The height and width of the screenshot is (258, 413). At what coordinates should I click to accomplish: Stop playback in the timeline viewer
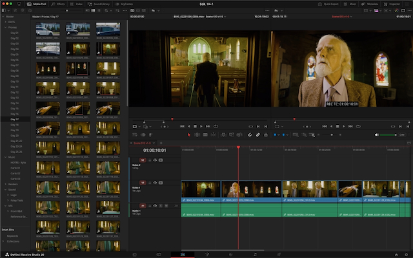click(x=337, y=126)
